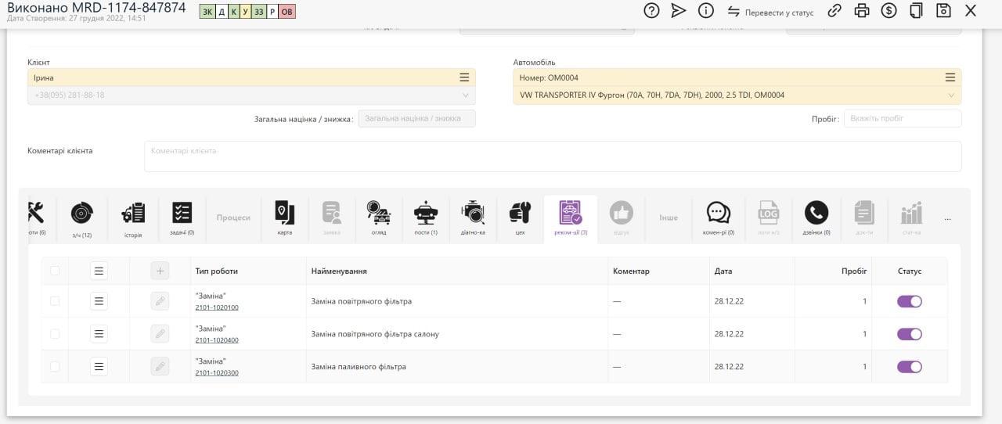1002x424 pixels.
Task: Save the order with floppy disk icon
Action: coord(943,11)
